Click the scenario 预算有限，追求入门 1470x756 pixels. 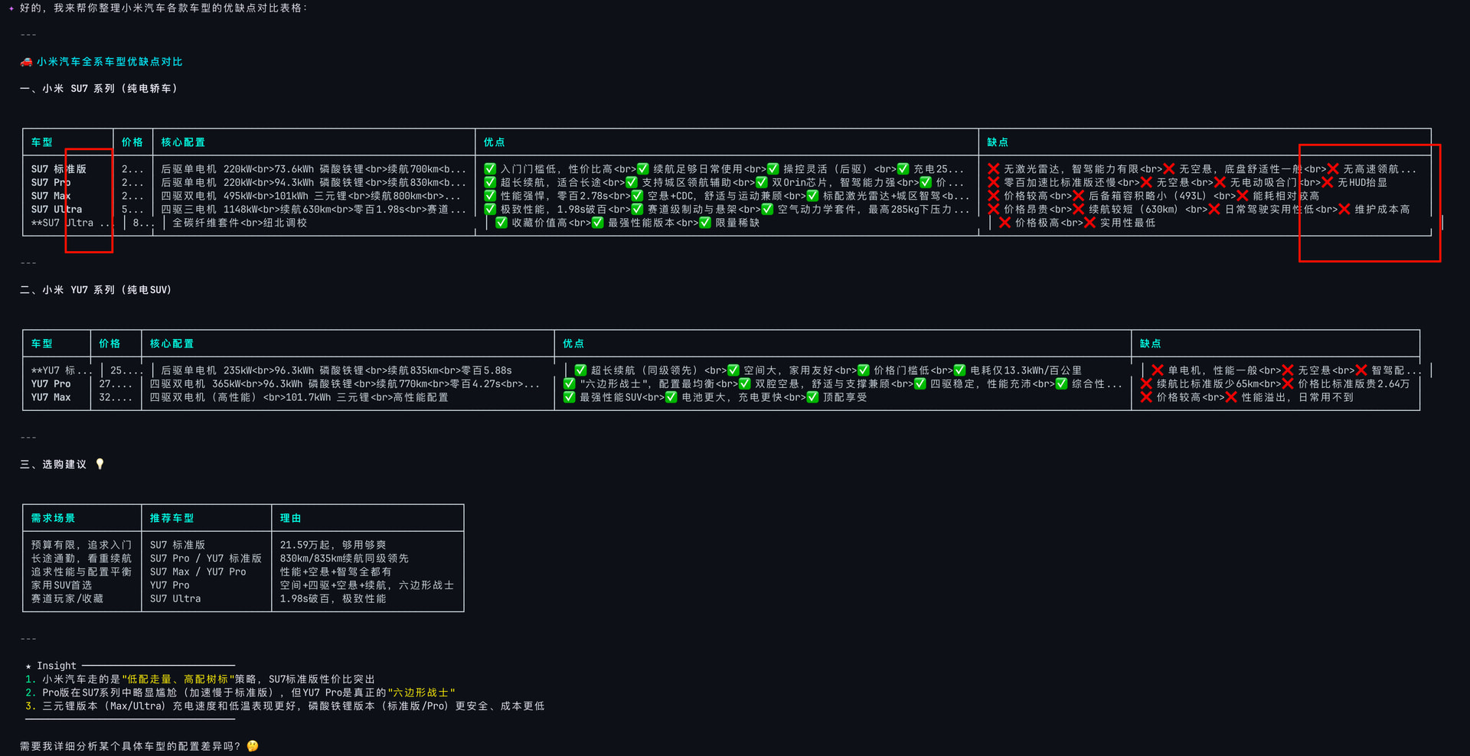(x=82, y=545)
